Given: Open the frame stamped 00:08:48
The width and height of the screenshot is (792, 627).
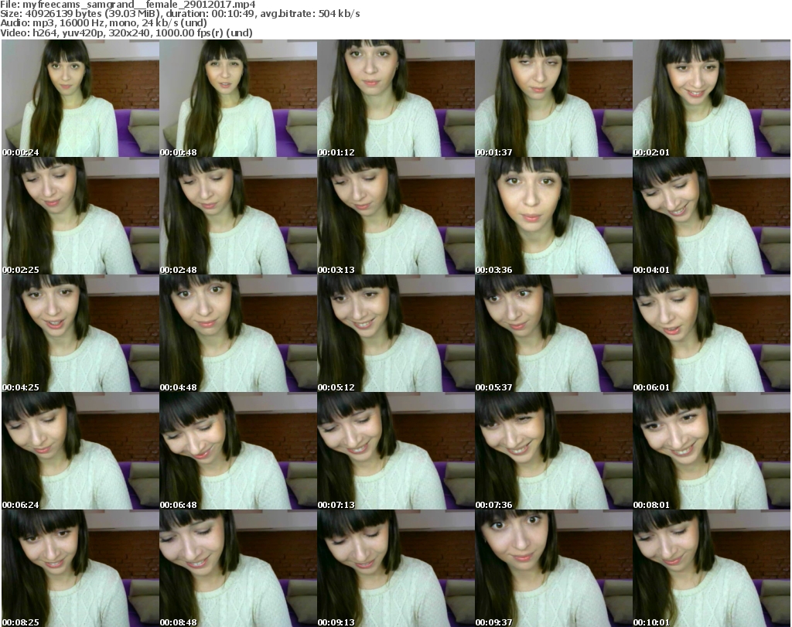Looking at the screenshot, I should [238, 568].
